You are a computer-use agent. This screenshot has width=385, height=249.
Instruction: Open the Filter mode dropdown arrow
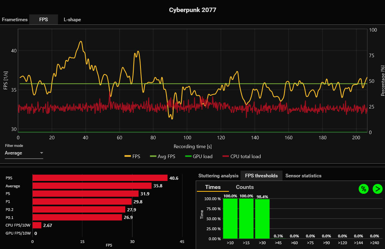coord(41,153)
